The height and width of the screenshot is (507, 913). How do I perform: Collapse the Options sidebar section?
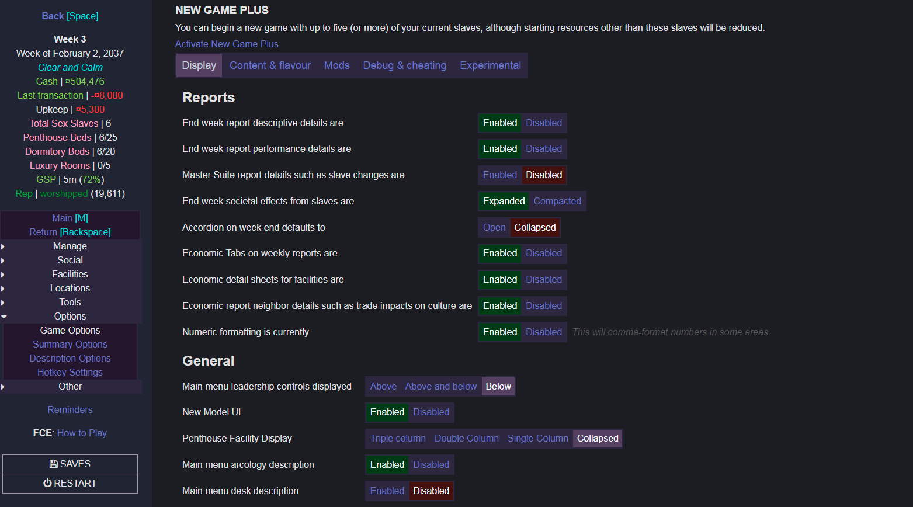point(70,317)
